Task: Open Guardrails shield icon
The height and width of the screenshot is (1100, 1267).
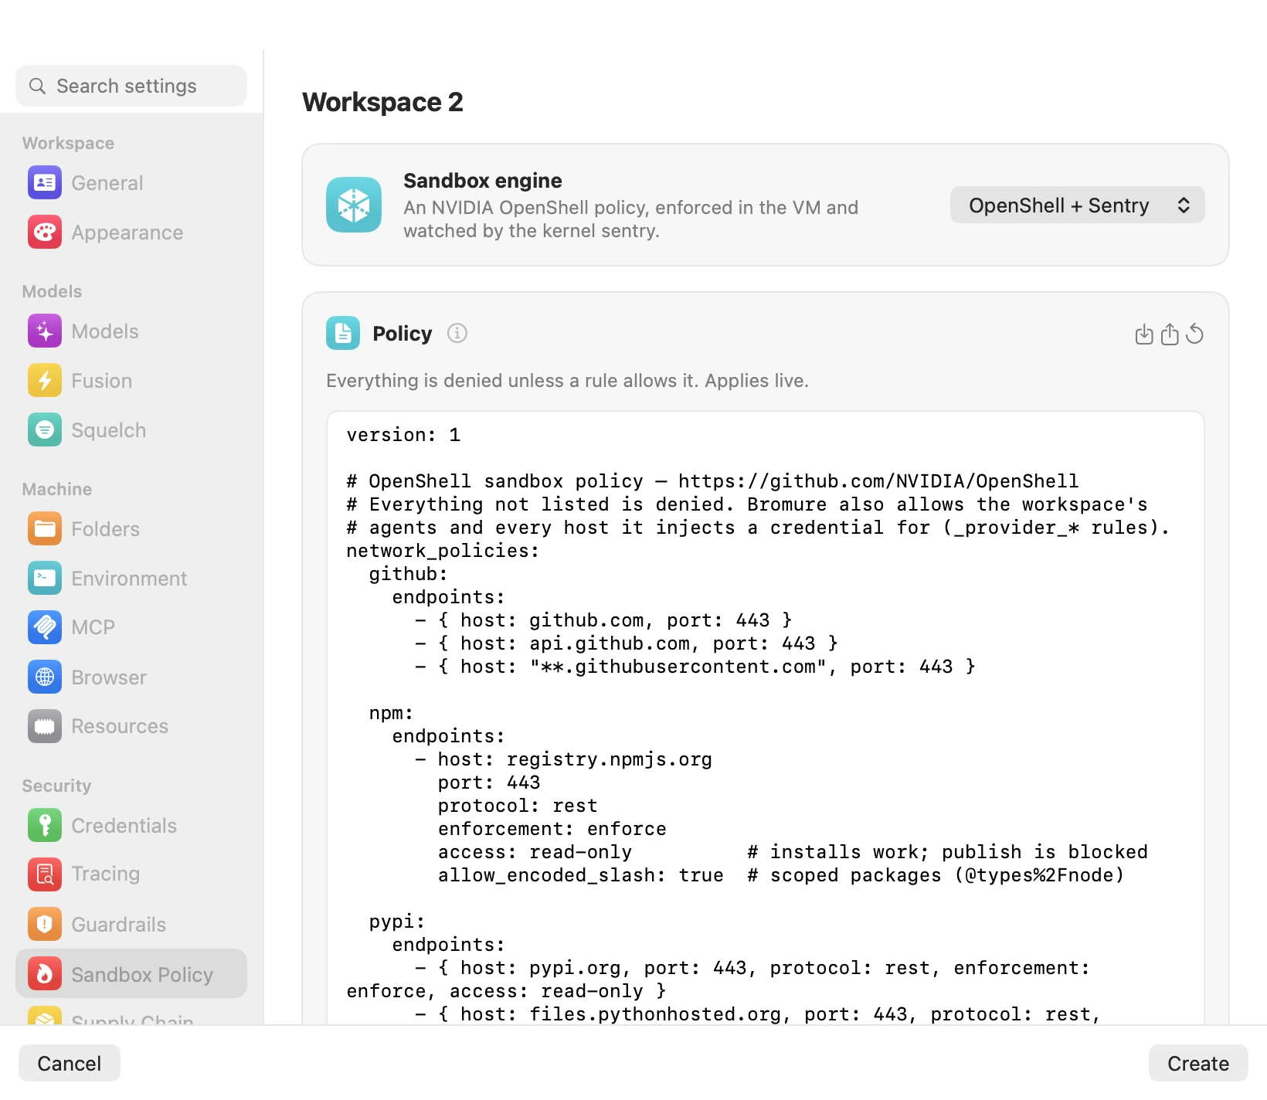Action: pos(45,925)
